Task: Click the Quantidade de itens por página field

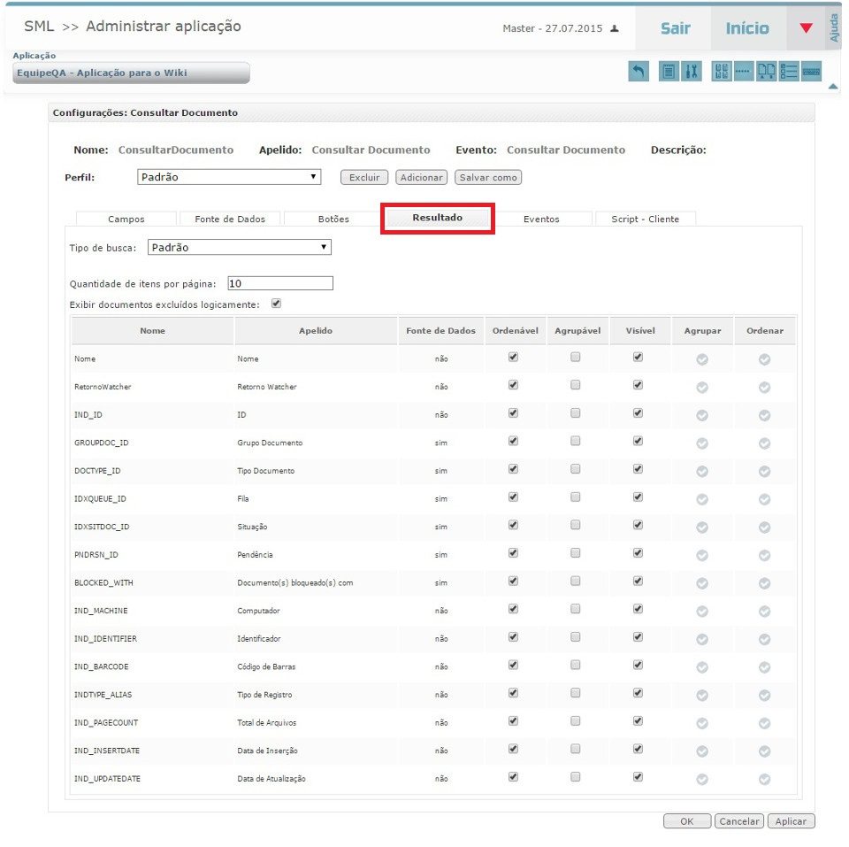Action: pos(280,284)
